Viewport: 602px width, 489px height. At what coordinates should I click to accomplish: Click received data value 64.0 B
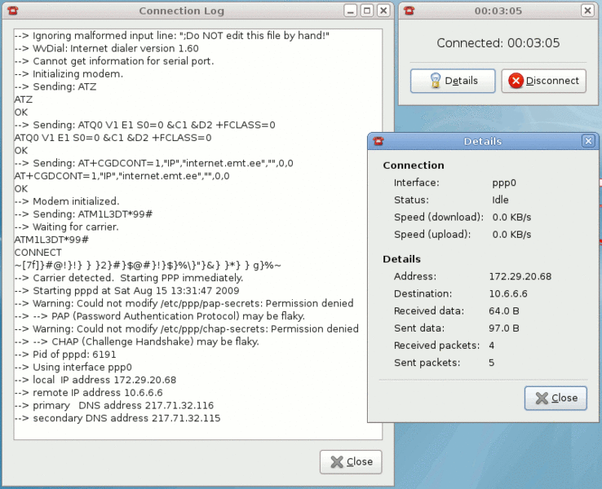point(504,311)
